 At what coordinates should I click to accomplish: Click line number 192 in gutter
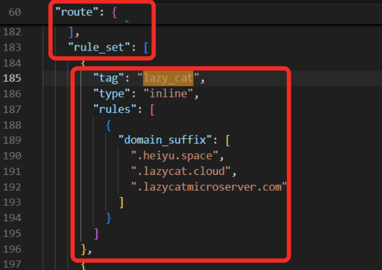pos(12,187)
